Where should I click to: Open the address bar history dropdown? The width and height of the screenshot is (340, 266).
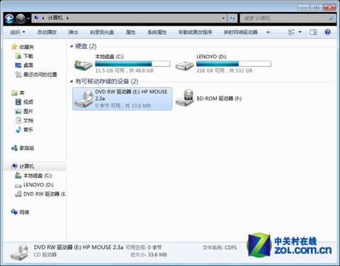[x=223, y=18]
